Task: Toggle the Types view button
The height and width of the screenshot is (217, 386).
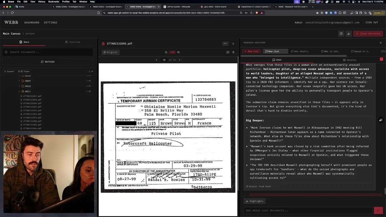Action: coord(24,71)
